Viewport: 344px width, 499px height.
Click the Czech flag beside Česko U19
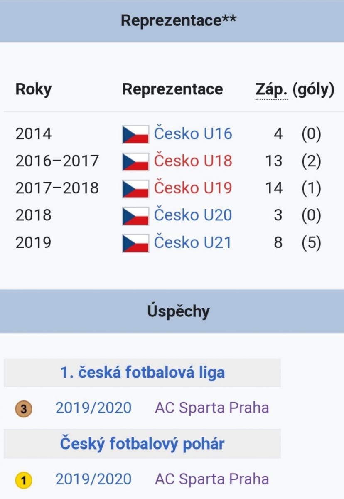point(135,188)
